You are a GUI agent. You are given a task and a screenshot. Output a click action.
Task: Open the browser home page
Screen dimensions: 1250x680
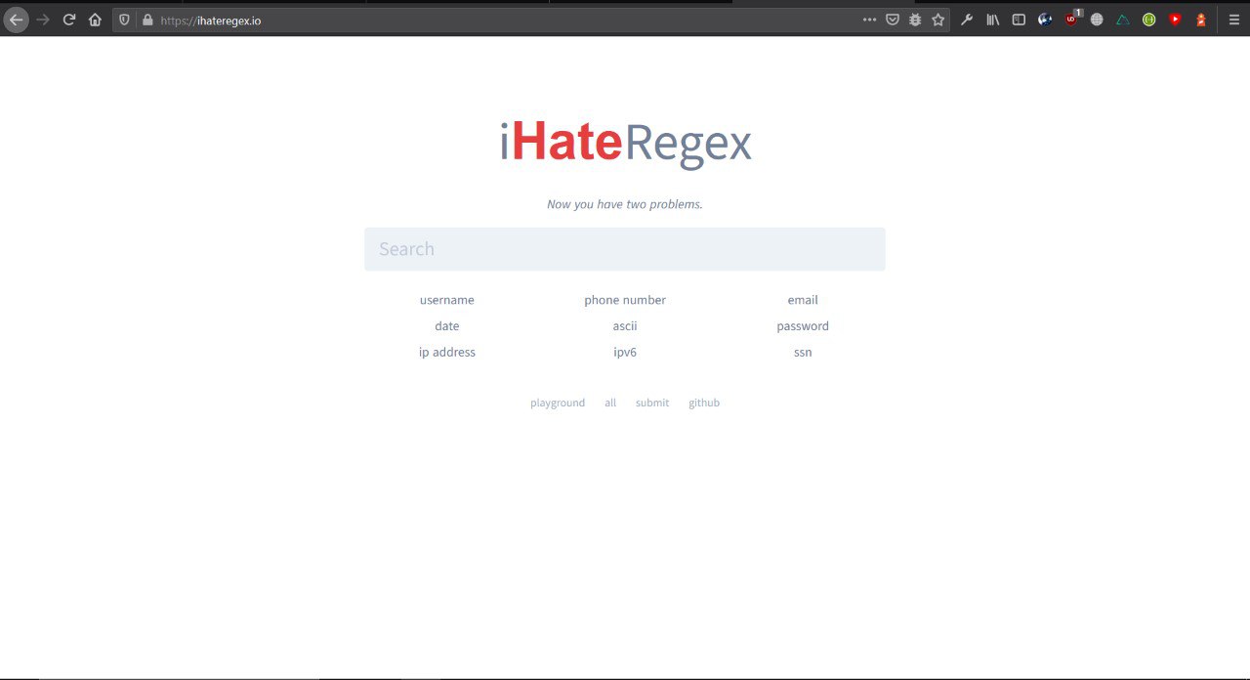95,20
